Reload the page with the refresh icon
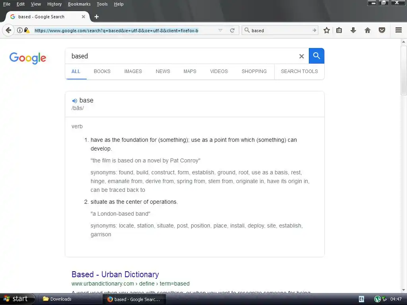Image resolution: width=407 pixels, height=305 pixels. click(x=232, y=30)
